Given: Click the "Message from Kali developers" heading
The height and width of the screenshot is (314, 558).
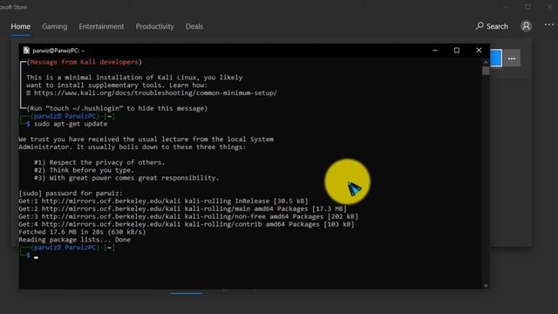Looking at the screenshot, I should click(84, 62).
